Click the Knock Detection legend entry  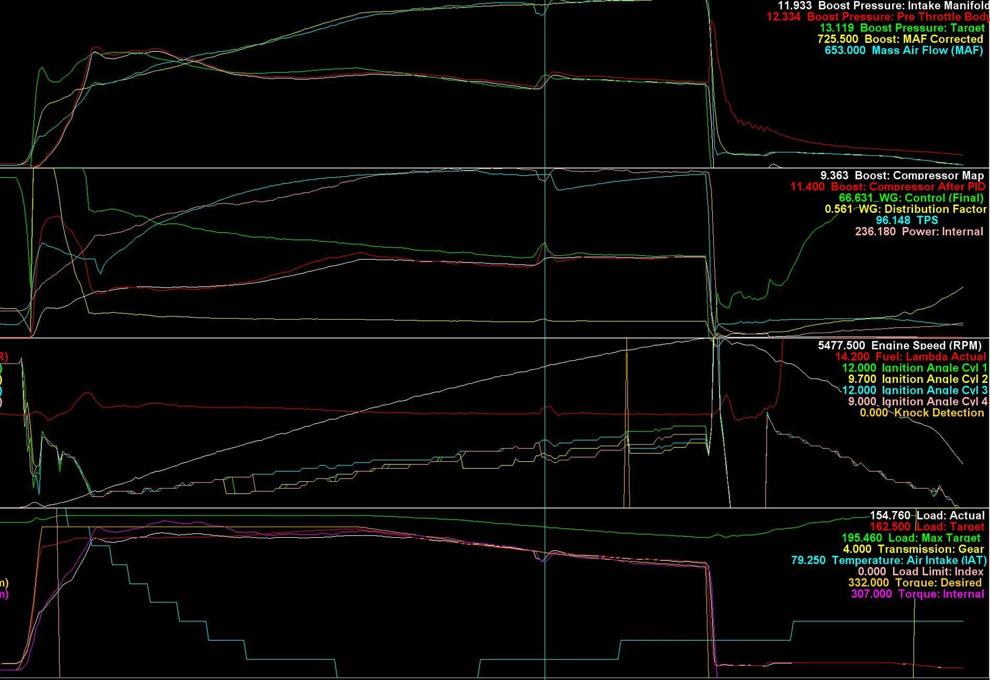pyautogui.click(x=922, y=413)
